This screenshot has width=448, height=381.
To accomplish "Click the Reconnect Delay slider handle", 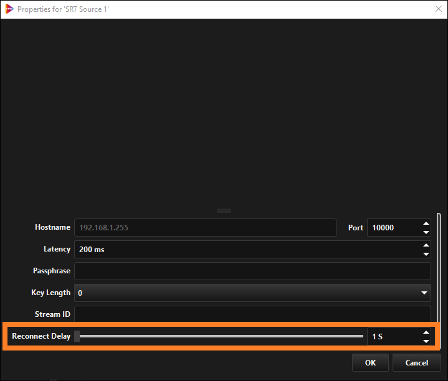I will pyautogui.click(x=77, y=336).
